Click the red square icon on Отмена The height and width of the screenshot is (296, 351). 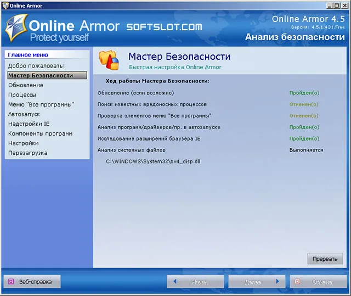point(297,281)
